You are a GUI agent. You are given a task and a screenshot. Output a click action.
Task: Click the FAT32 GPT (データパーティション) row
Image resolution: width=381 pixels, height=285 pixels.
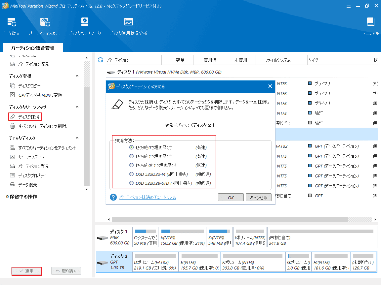pyautogui.click(x=327, y=146)
